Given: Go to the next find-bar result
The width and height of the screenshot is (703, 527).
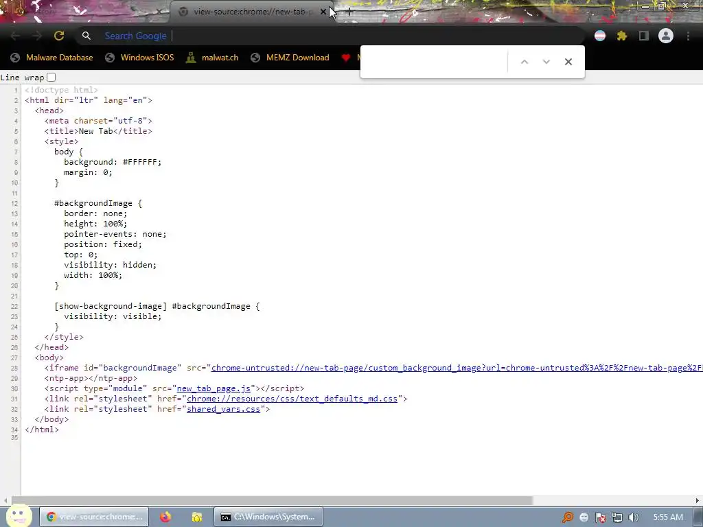Looking at the screenshot, I should (x=546, y=62).
